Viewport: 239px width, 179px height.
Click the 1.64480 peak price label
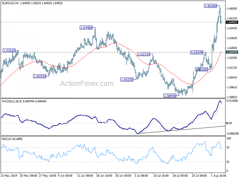86,28
